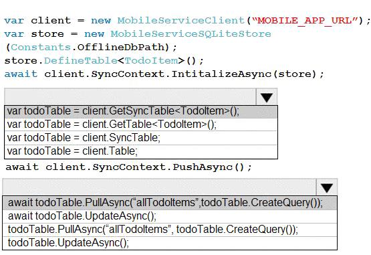This screenshot has width=371, height=255.
Task: Select option client.GetTable<TodoItem>()
Action: pyautogui.click(x=141, y=124)
